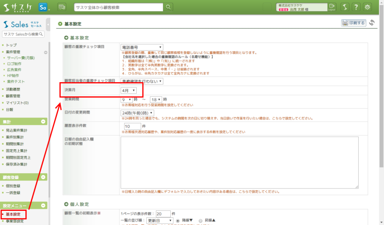Image resolution: width=384 pixels, height=225 pixels.
Task: Click the 履歴表示件数 number field
Action: 132,126
